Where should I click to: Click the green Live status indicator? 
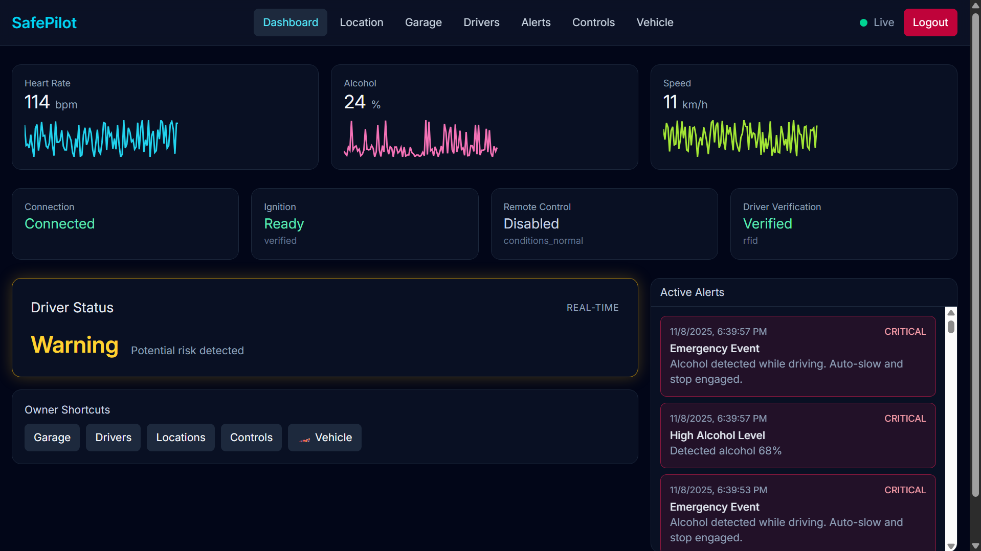(863, 22)
